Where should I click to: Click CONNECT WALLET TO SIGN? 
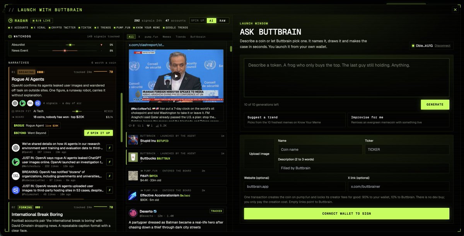click(x=346, y=214)
